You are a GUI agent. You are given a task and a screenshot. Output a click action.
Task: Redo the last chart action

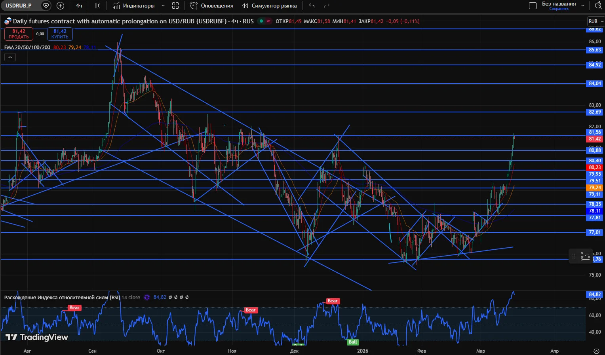click(x=327, y=6)
